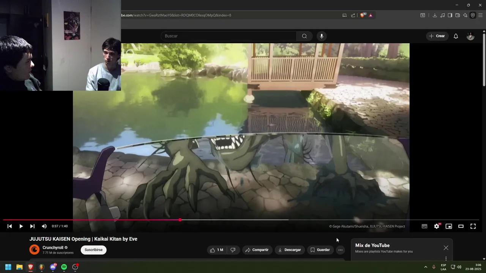This screenshot has width=486, height=273.
Task: Open the Windows Start menu
Action: 8,267
